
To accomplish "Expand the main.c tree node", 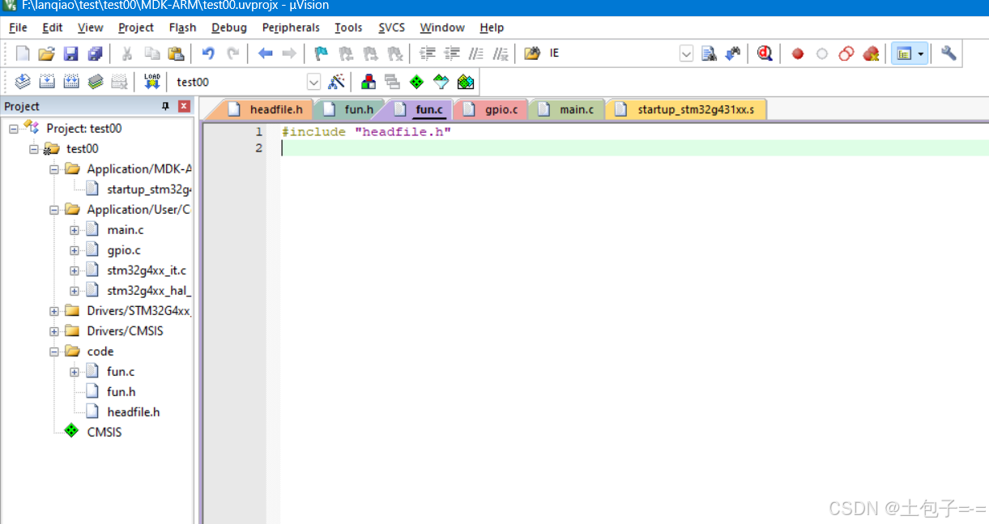I will point(75,230).
